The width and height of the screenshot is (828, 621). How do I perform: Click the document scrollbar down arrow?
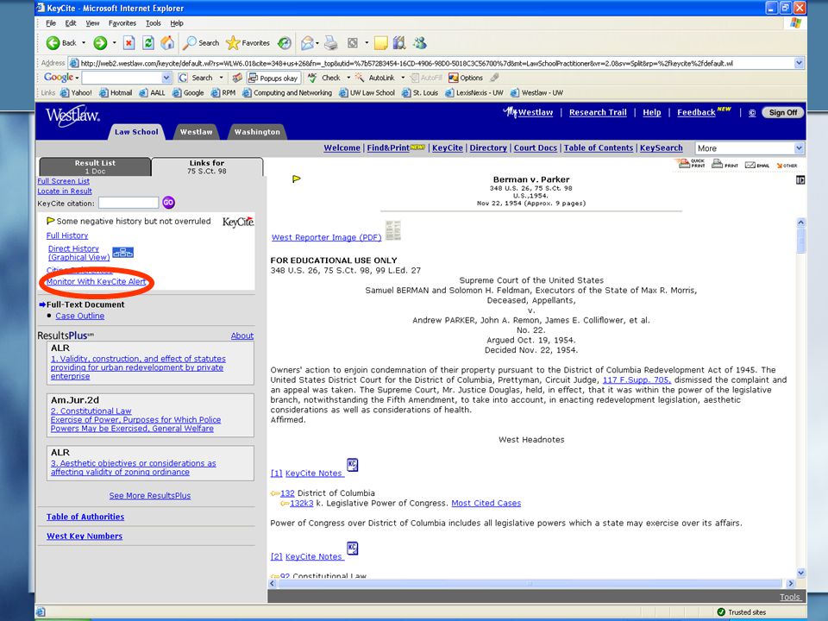800,573
